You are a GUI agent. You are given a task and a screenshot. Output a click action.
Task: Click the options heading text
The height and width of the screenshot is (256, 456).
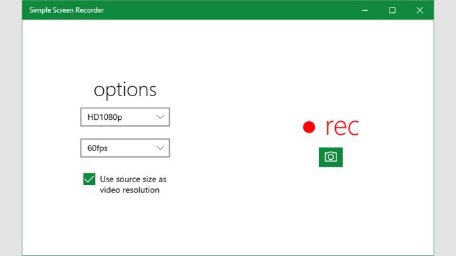pyautogui.click(x=125, y=90)
